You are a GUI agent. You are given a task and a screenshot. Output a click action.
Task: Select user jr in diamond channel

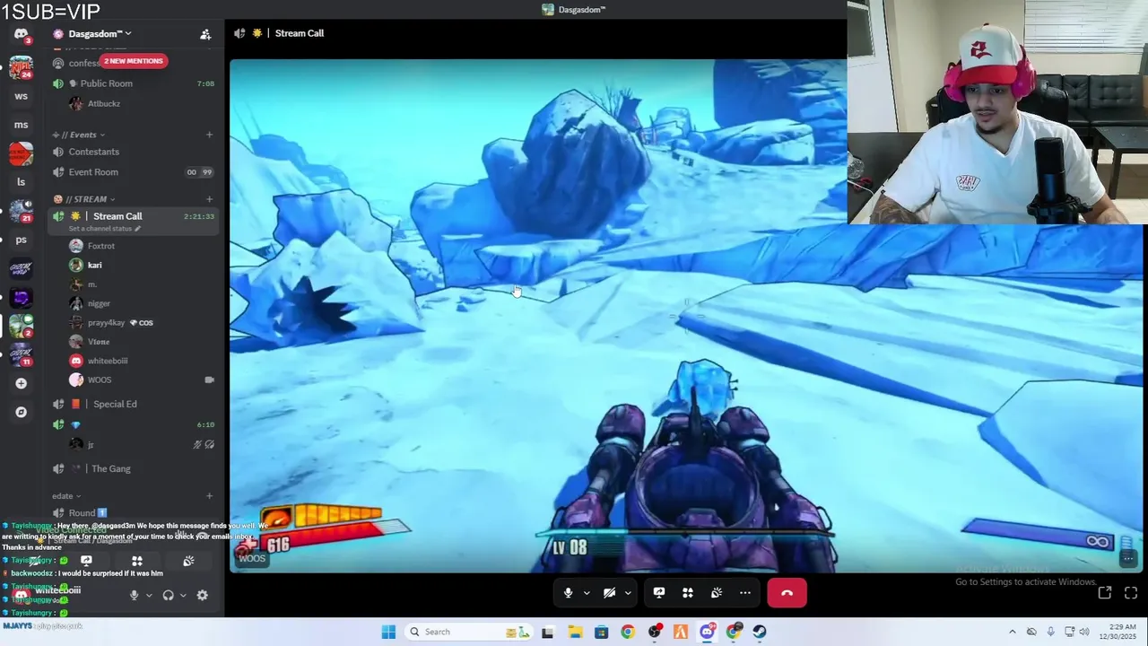(90, 444)
